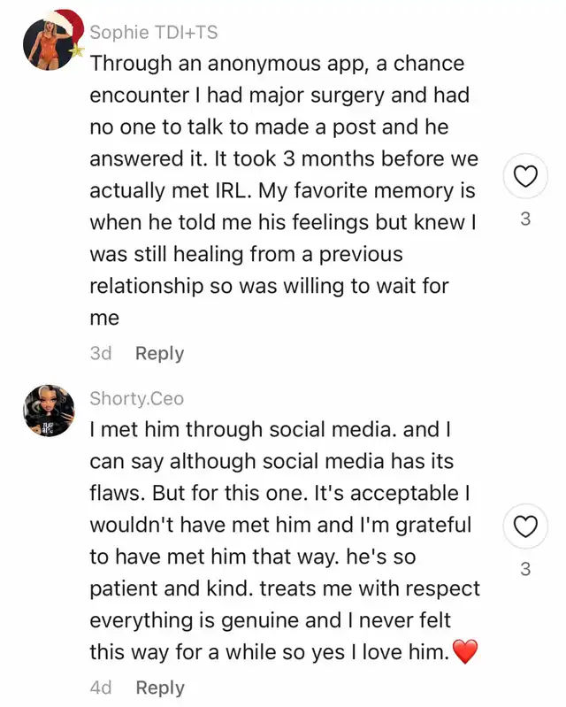Open the Sophie TDI+TS username link
Screen dimensions: 566x707
[x=154, y=32]
